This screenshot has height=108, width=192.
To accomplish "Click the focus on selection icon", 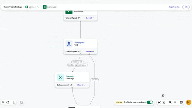I will pyautogui.click(x=164, y=102).
